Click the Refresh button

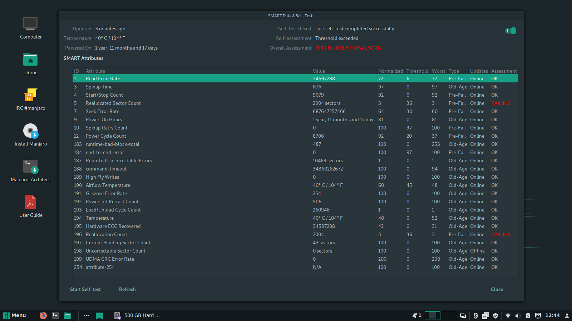(x=127, y=289)
